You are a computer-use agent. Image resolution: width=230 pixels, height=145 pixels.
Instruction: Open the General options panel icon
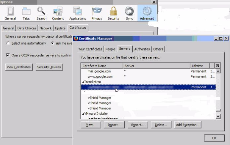10,12
